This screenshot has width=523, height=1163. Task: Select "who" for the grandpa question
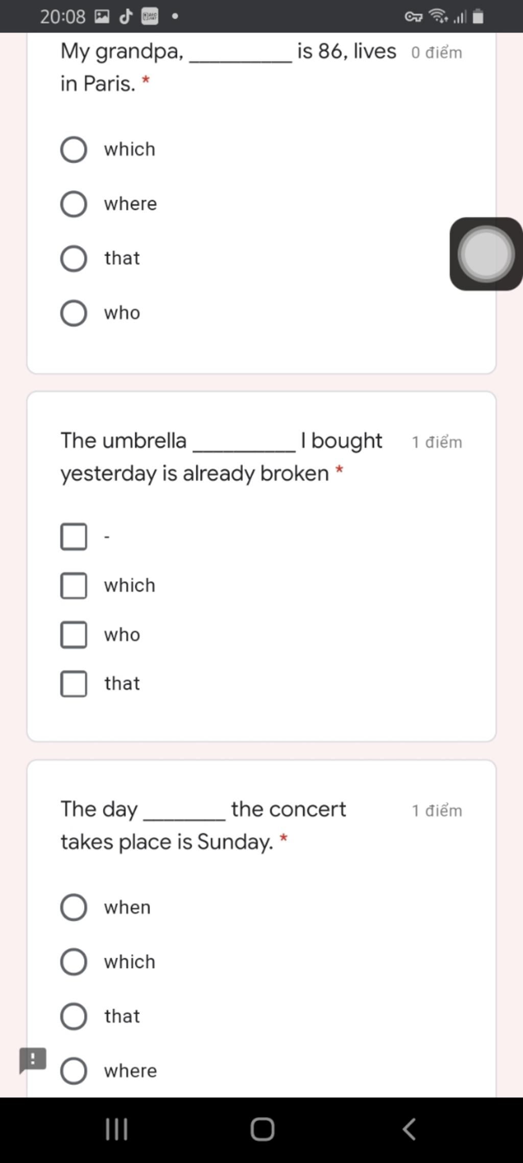coord(74,313)
